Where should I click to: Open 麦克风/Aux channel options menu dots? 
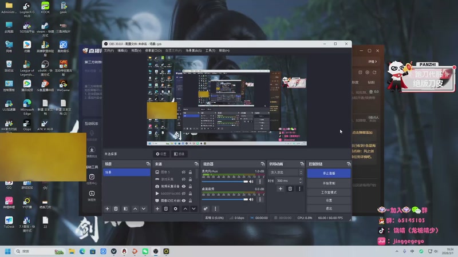tap(260, 182)
